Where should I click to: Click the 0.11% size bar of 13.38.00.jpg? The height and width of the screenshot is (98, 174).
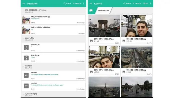tap(136, 43)
